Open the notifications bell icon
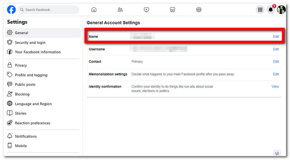 271,10
